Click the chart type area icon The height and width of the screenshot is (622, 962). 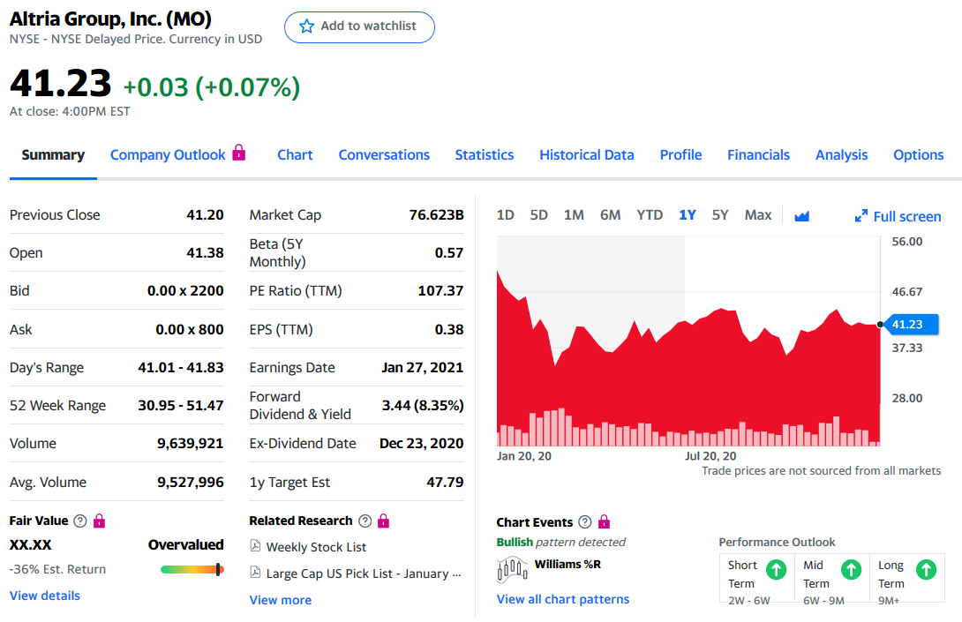[801, 216]
